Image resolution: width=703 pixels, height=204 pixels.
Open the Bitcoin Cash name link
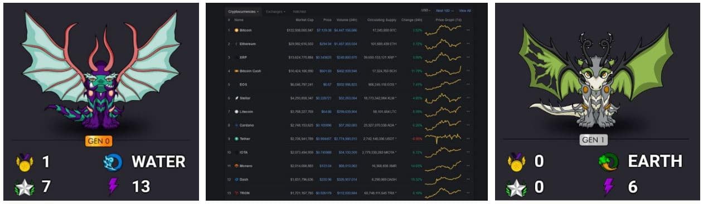250,71
